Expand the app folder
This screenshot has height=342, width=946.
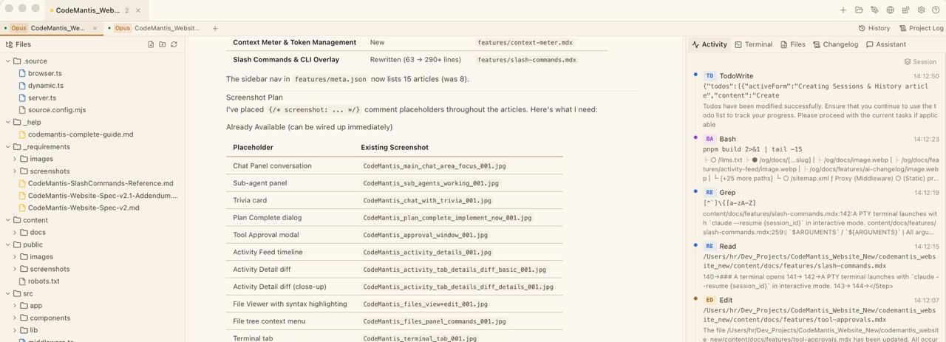coord(15,306)
